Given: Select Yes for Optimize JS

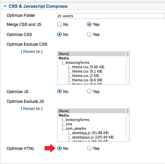Looking at the screenshot, I should click(89, 91).
